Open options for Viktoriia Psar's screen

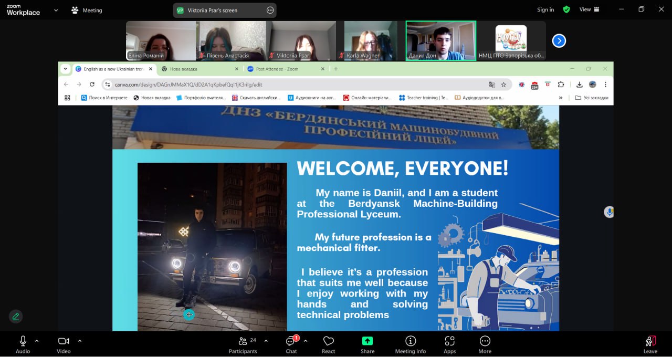click(x=270, y=10)
